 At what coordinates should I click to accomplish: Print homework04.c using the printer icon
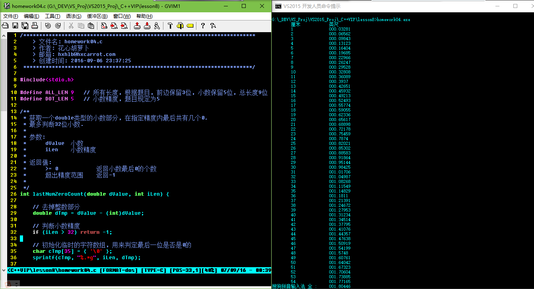(x=35, y=25)
